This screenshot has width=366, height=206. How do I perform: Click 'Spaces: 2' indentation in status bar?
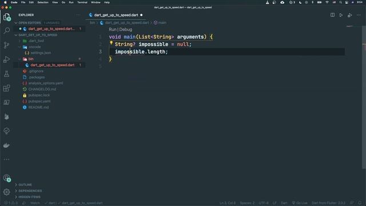[247, 203]
